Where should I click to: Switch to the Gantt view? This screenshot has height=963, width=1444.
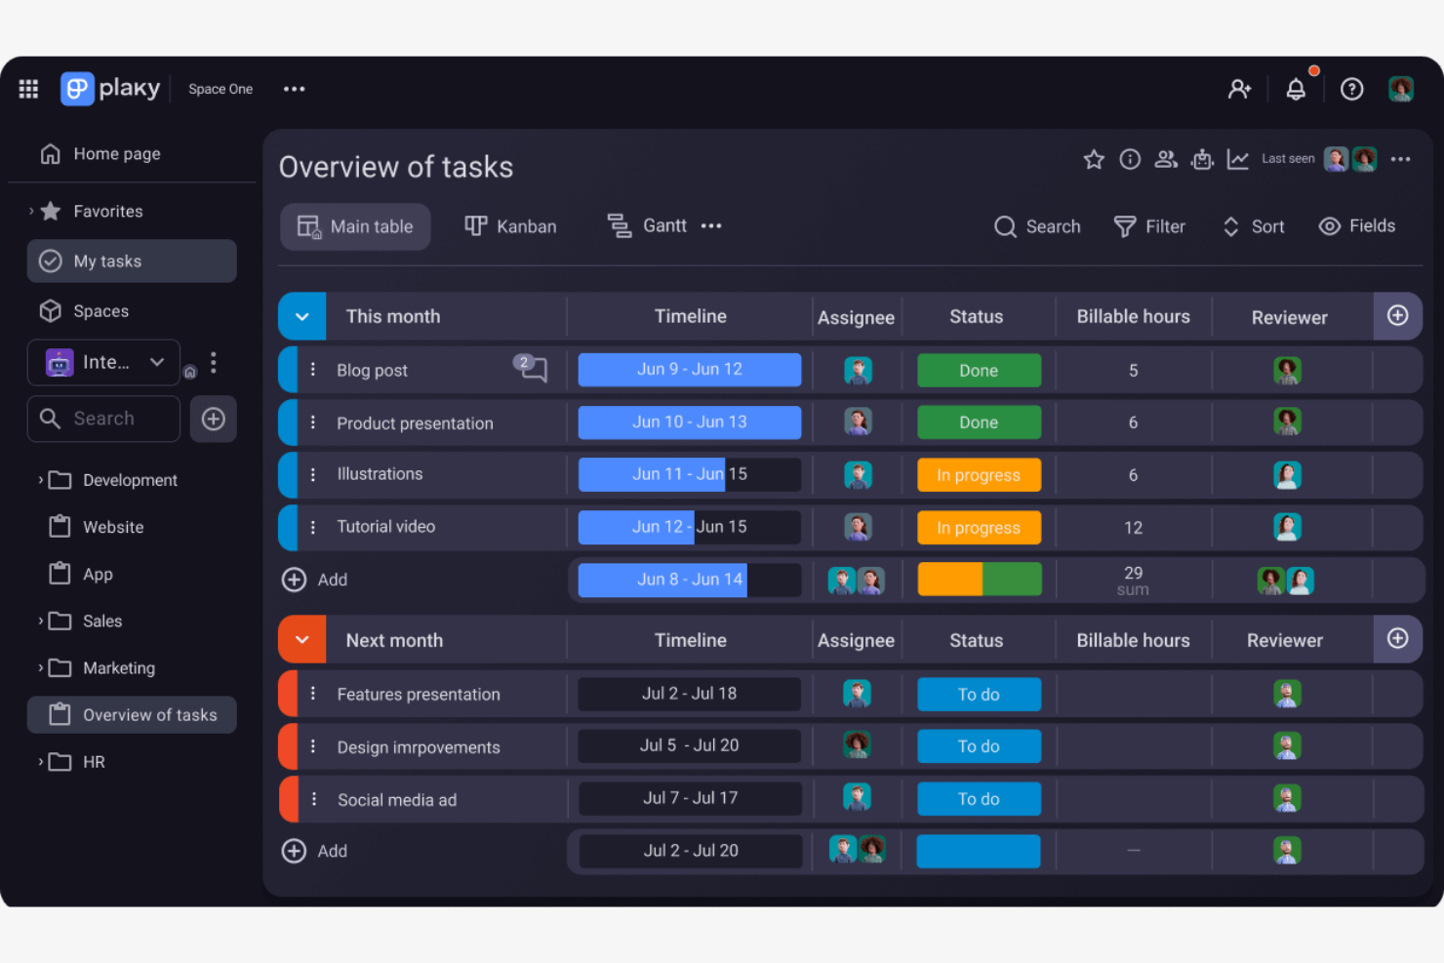click(647, 225)
